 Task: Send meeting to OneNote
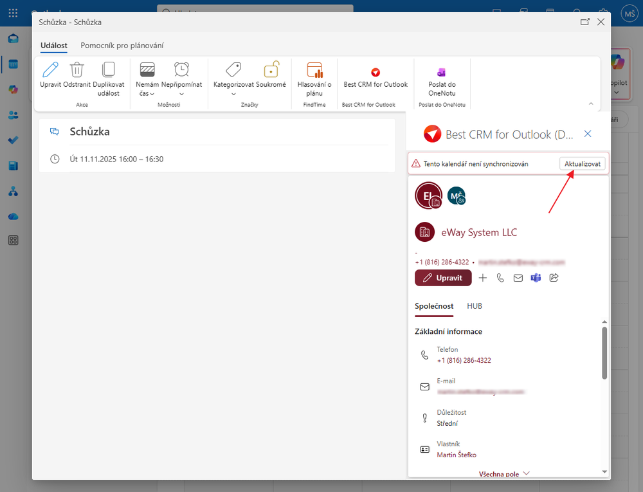click(x=442, y=73)
